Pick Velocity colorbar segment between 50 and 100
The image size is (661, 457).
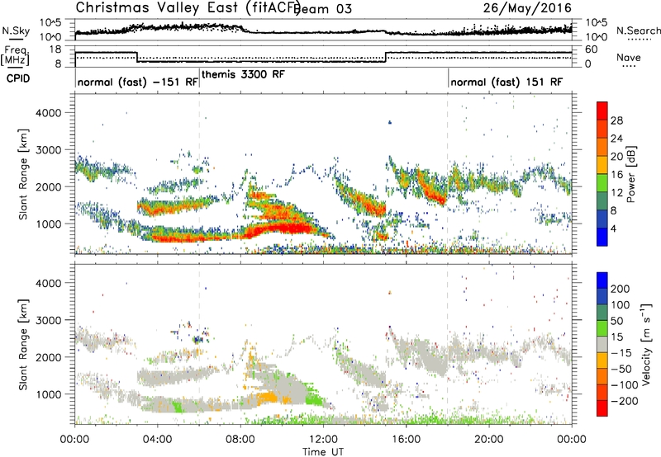pyautogui.click(x=602, y=313)
